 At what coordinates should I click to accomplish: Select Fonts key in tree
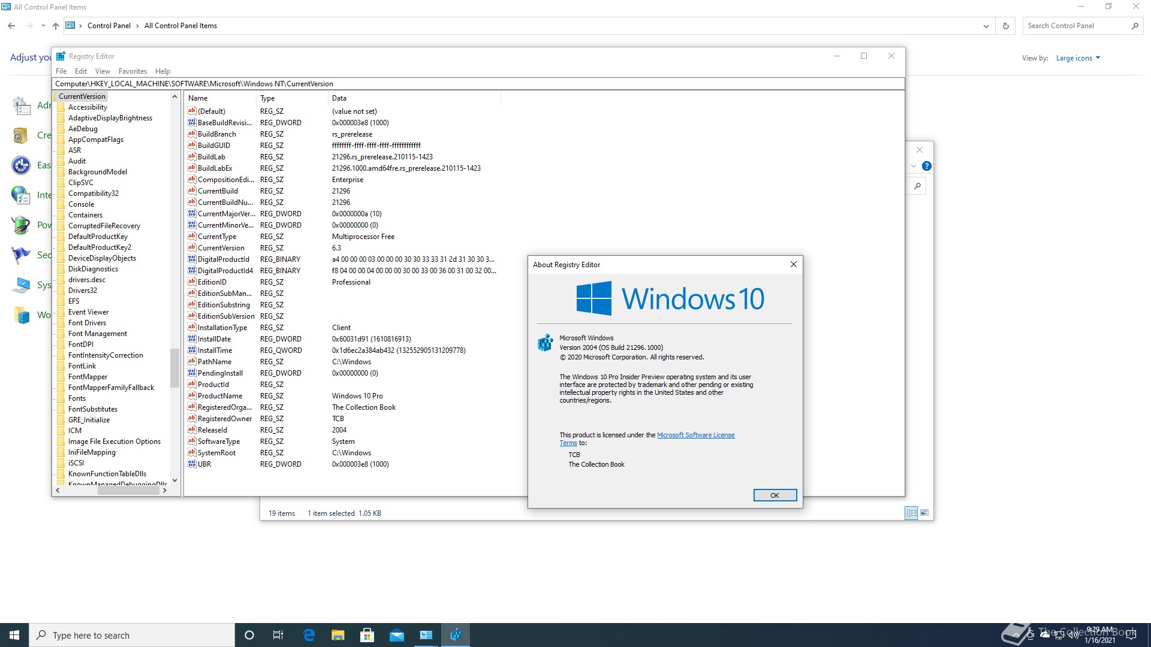pyautogui.click(x=77, y=398)
